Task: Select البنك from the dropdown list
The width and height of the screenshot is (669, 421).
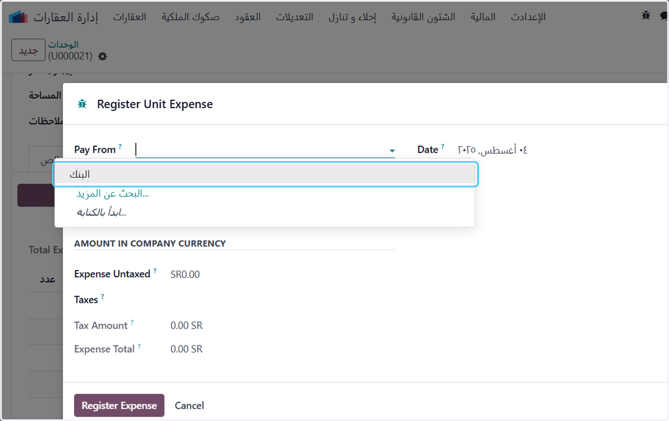Action: 265,174
